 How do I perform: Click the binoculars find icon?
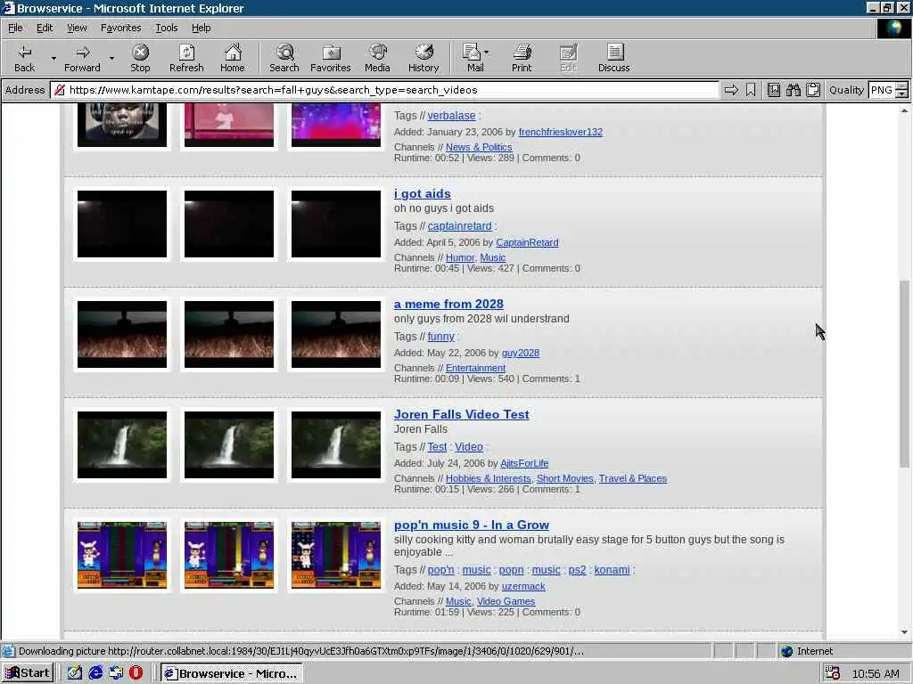click(794, 90)
